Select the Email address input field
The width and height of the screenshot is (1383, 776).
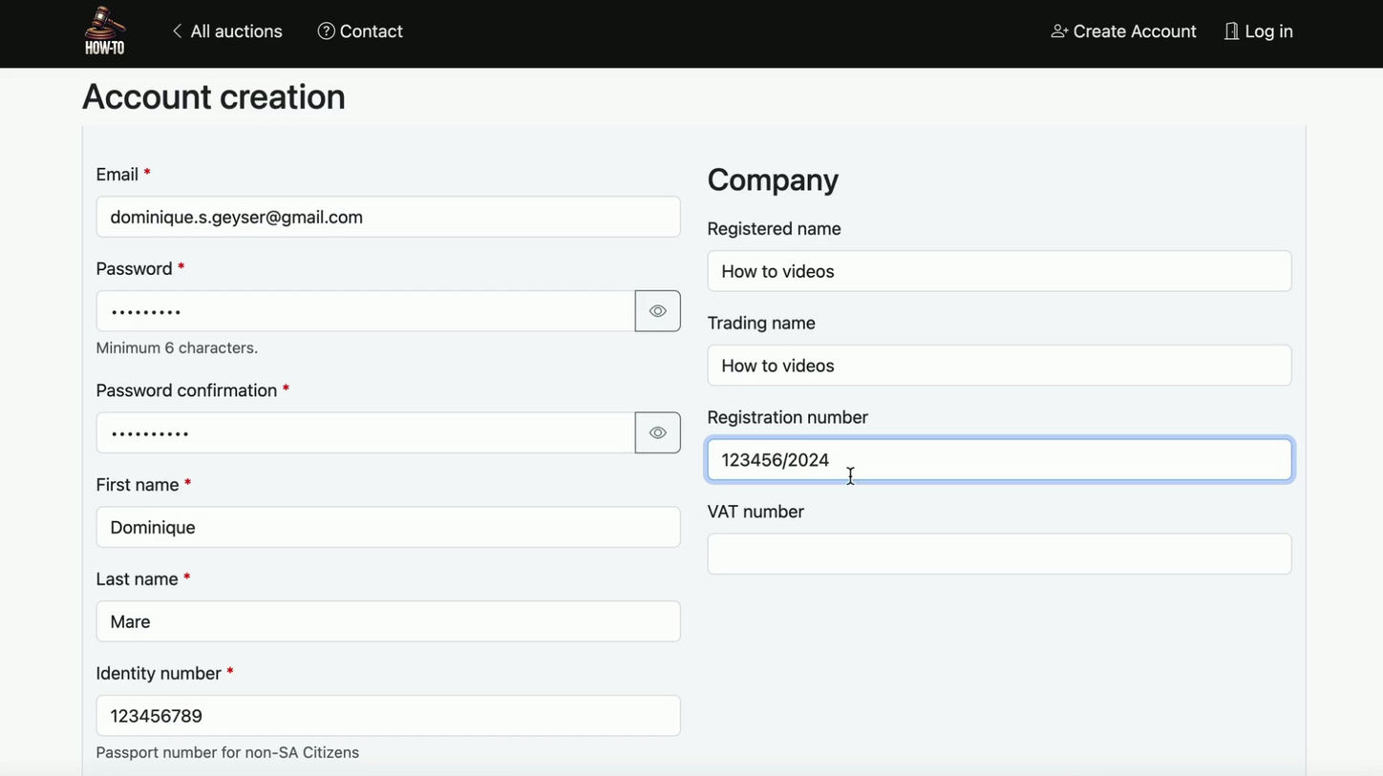[388, 217]
